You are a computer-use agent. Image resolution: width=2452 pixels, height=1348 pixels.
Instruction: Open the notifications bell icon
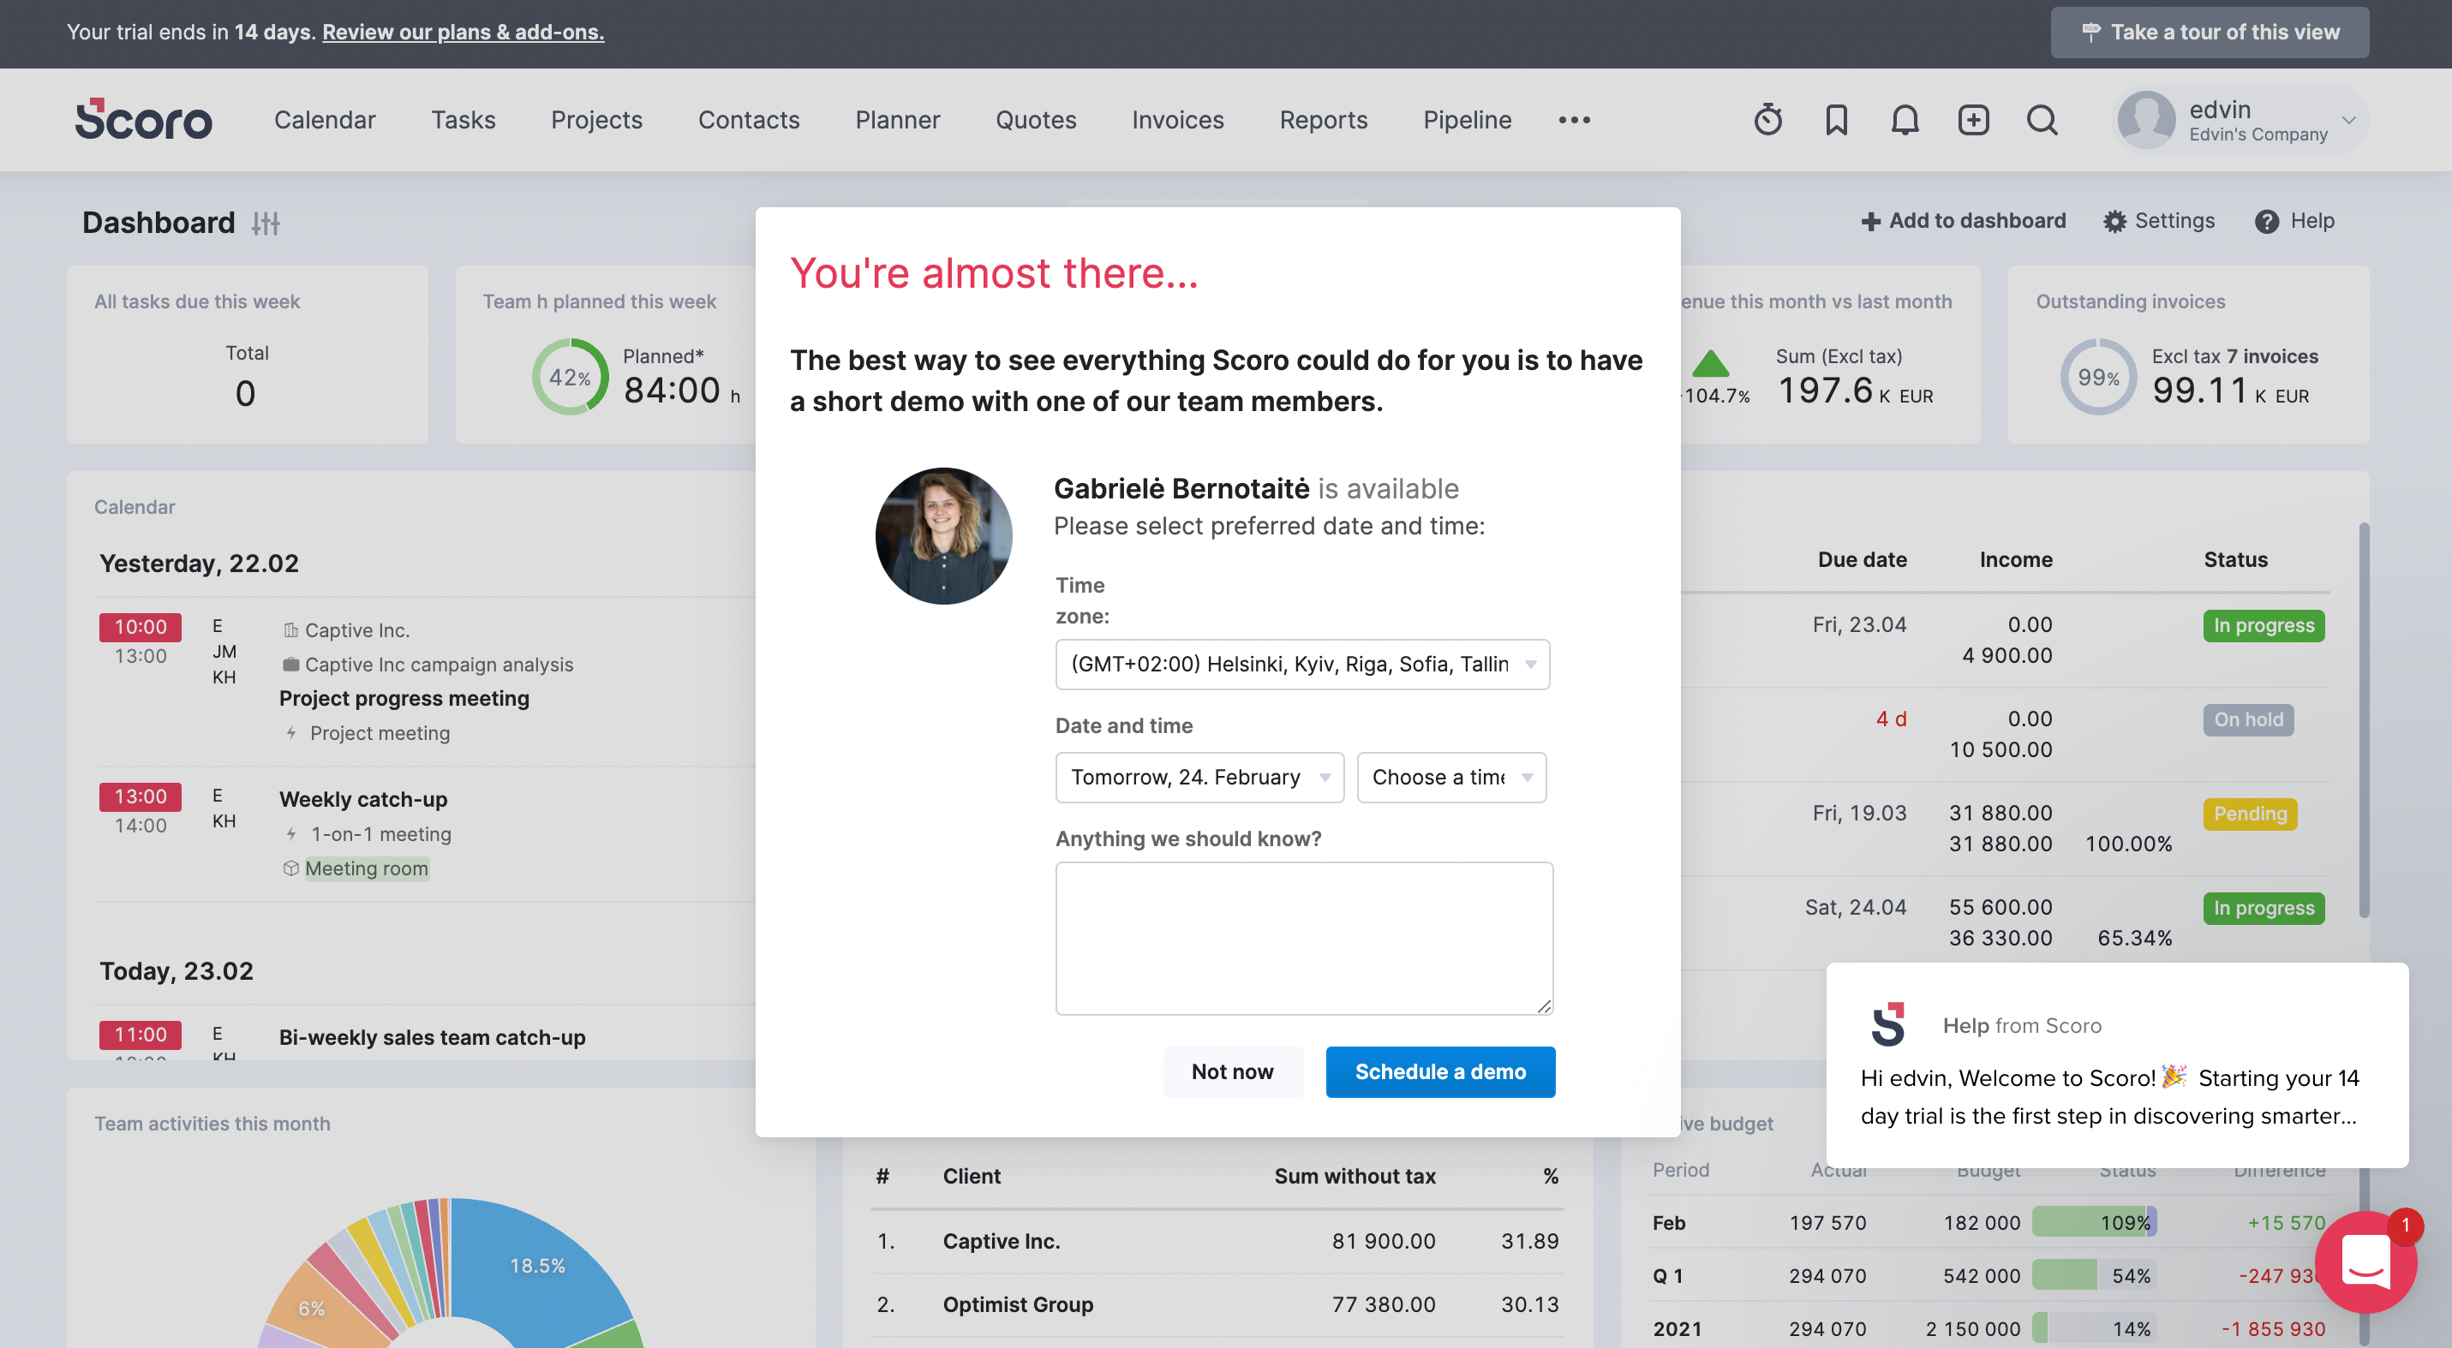point(1905,120)
